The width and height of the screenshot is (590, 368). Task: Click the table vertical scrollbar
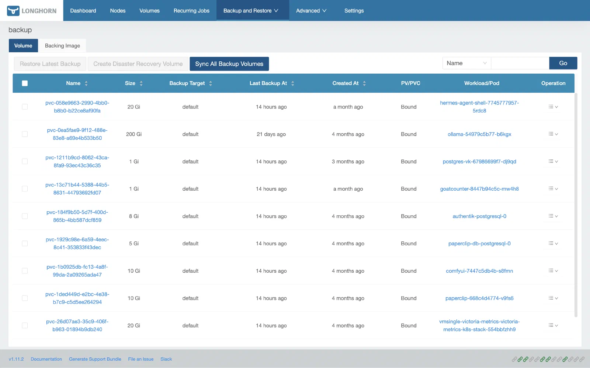click(x=576, y=205)
